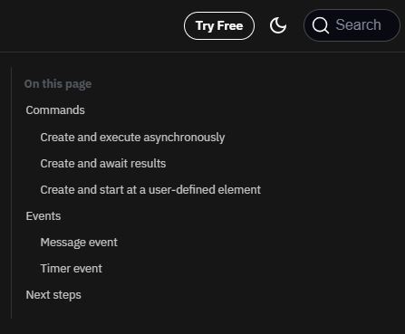The image size is (405, 334).
Task: Select Create and start at a user-defined element
Action: tap(150, 190)
